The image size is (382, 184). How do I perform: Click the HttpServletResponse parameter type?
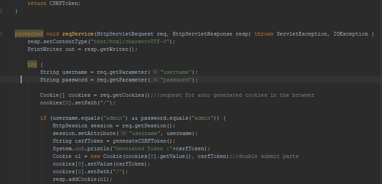point(202,34)
